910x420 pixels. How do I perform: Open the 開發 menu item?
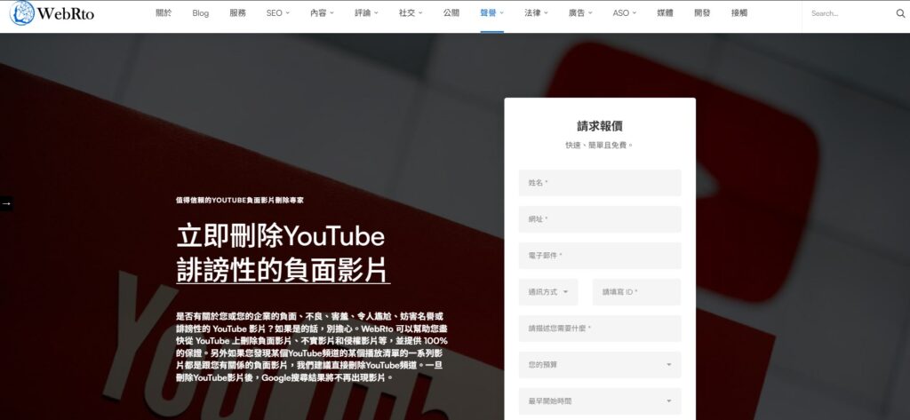pyautogui.click(x=702, y=12)
